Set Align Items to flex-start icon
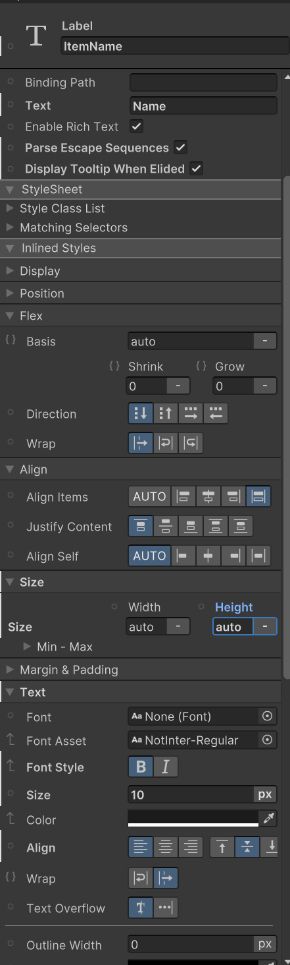 [x=183, y=496]
